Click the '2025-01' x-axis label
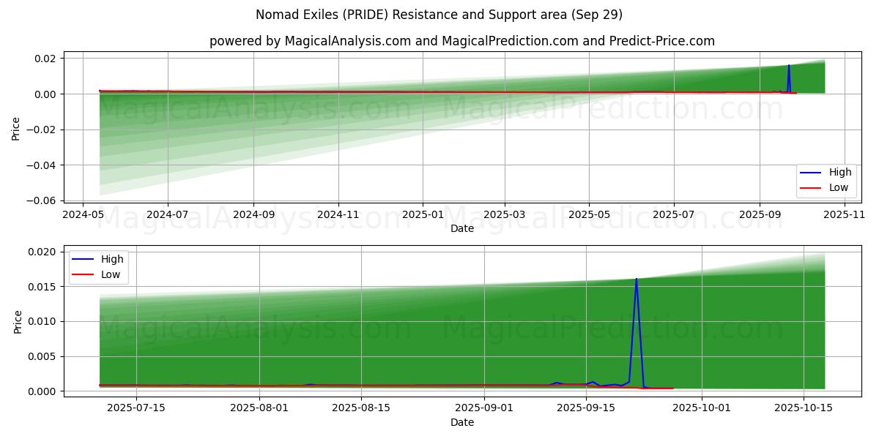The image size is (879, 439). click(x=423, y=214)
